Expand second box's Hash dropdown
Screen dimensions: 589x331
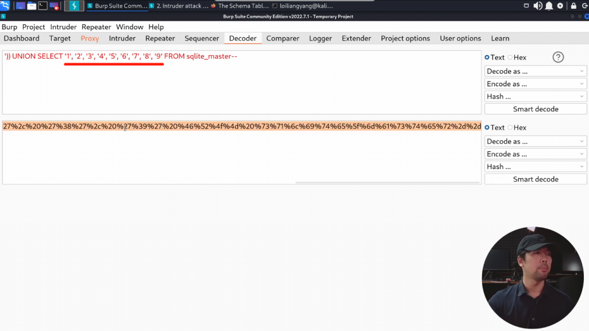point(536,167)
